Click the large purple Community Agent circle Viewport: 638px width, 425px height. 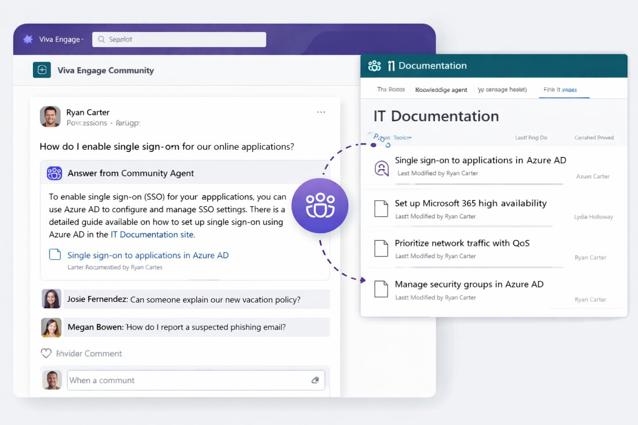point(320,205)
